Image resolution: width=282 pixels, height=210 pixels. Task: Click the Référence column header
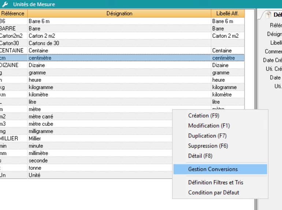[x=12, y=14]
